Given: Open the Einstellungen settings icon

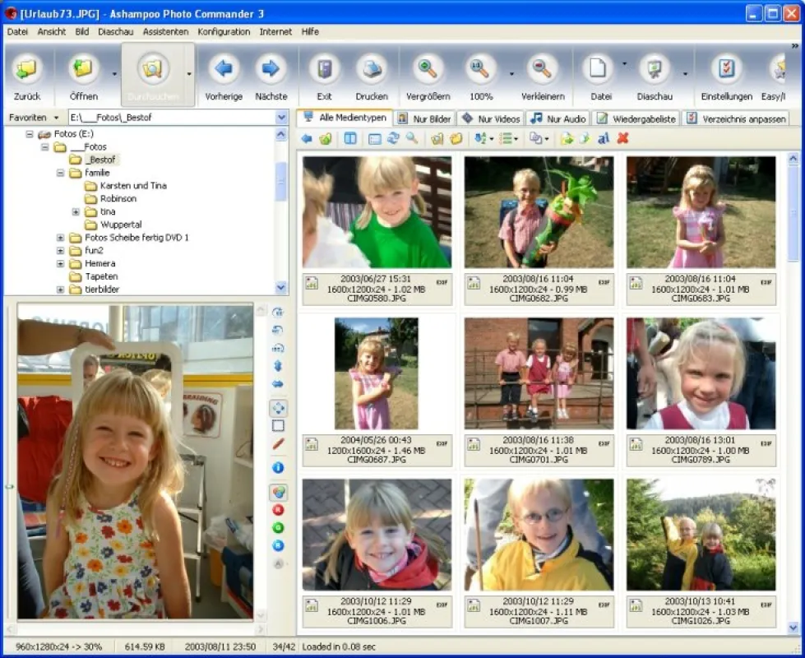Looking at the screenshot, I should coord(726,69).
